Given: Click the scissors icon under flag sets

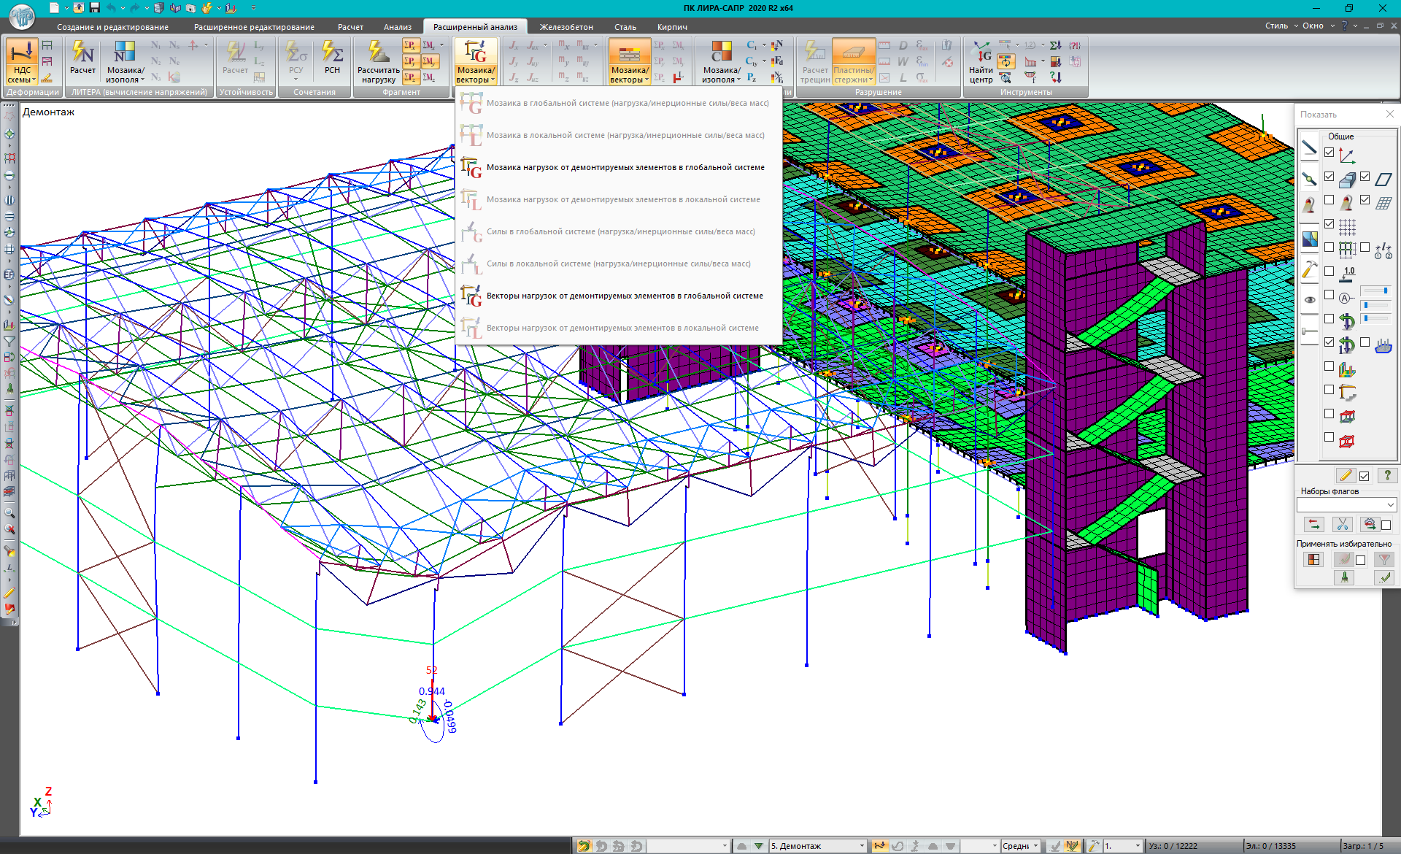Looking at the screenshot, I should pos(1342,524).
